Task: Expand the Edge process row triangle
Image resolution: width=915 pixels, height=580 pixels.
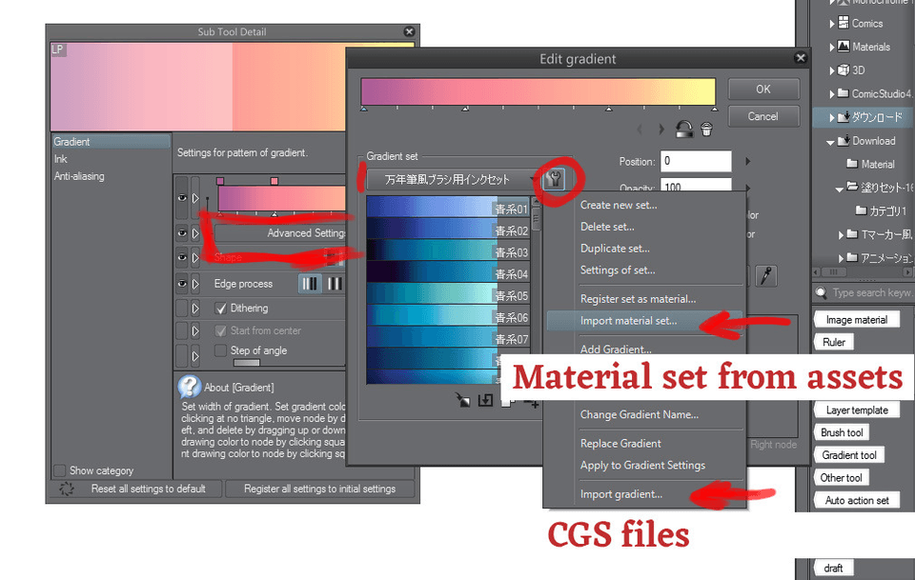Action: pyautogui.click(x=195, y=284)
